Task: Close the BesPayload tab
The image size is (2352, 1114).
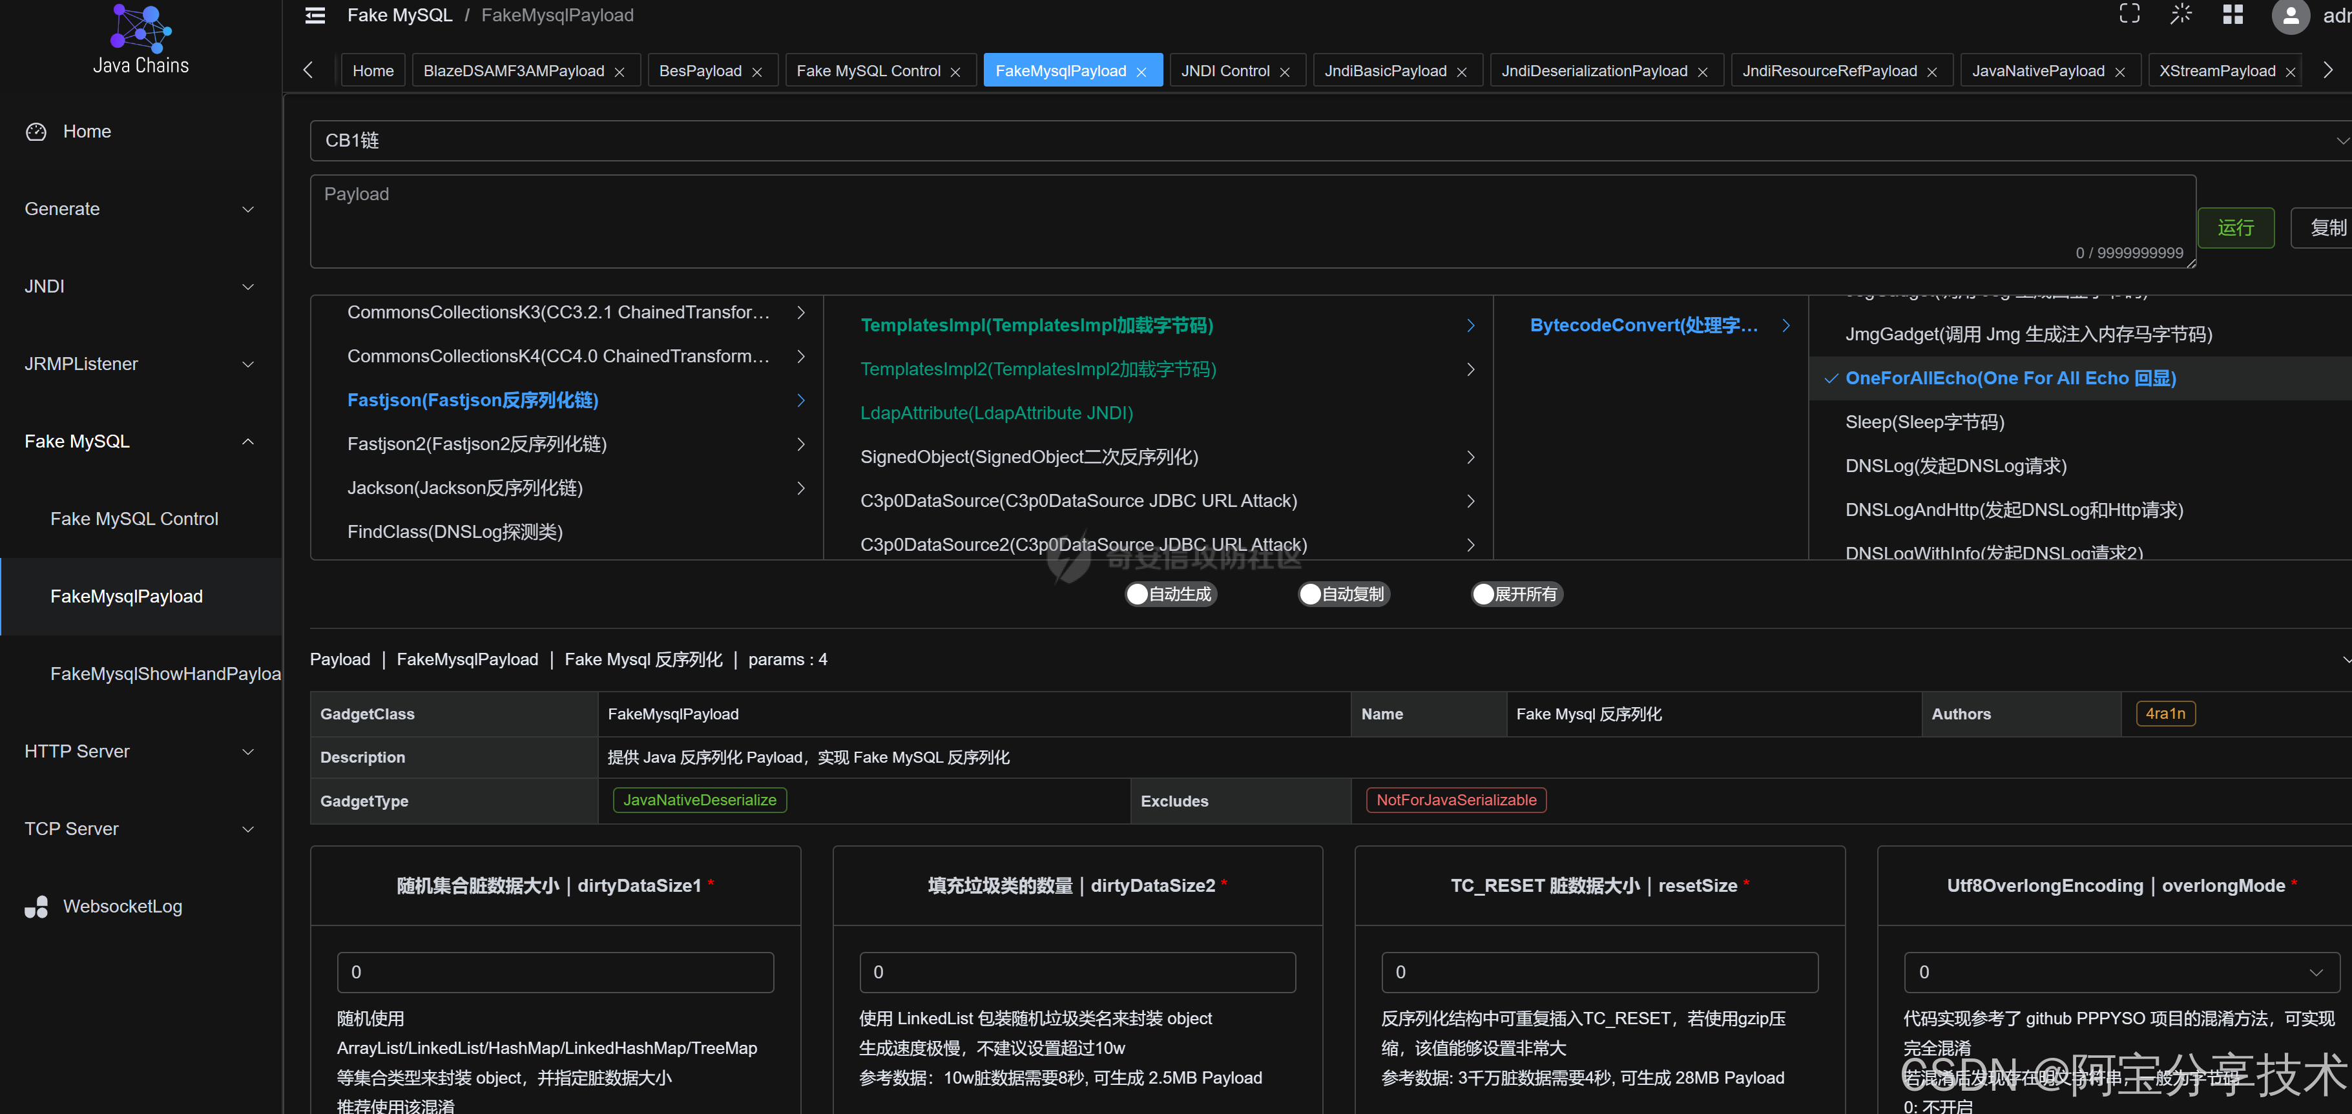Action: [x=757, y=72]
